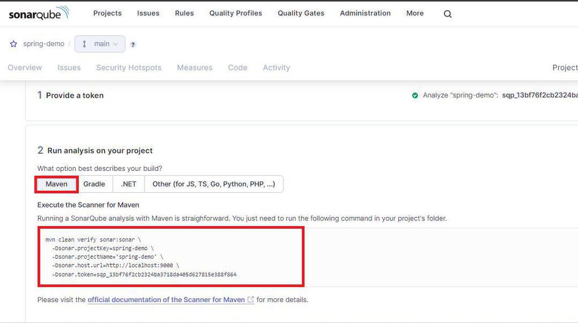The image size is (578, 323).
Task: Click the external link icon after documentation link
Action: [251, 300]
